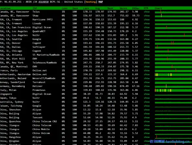Show MTR for Jiangsu China Unicom row

[147, 133]
